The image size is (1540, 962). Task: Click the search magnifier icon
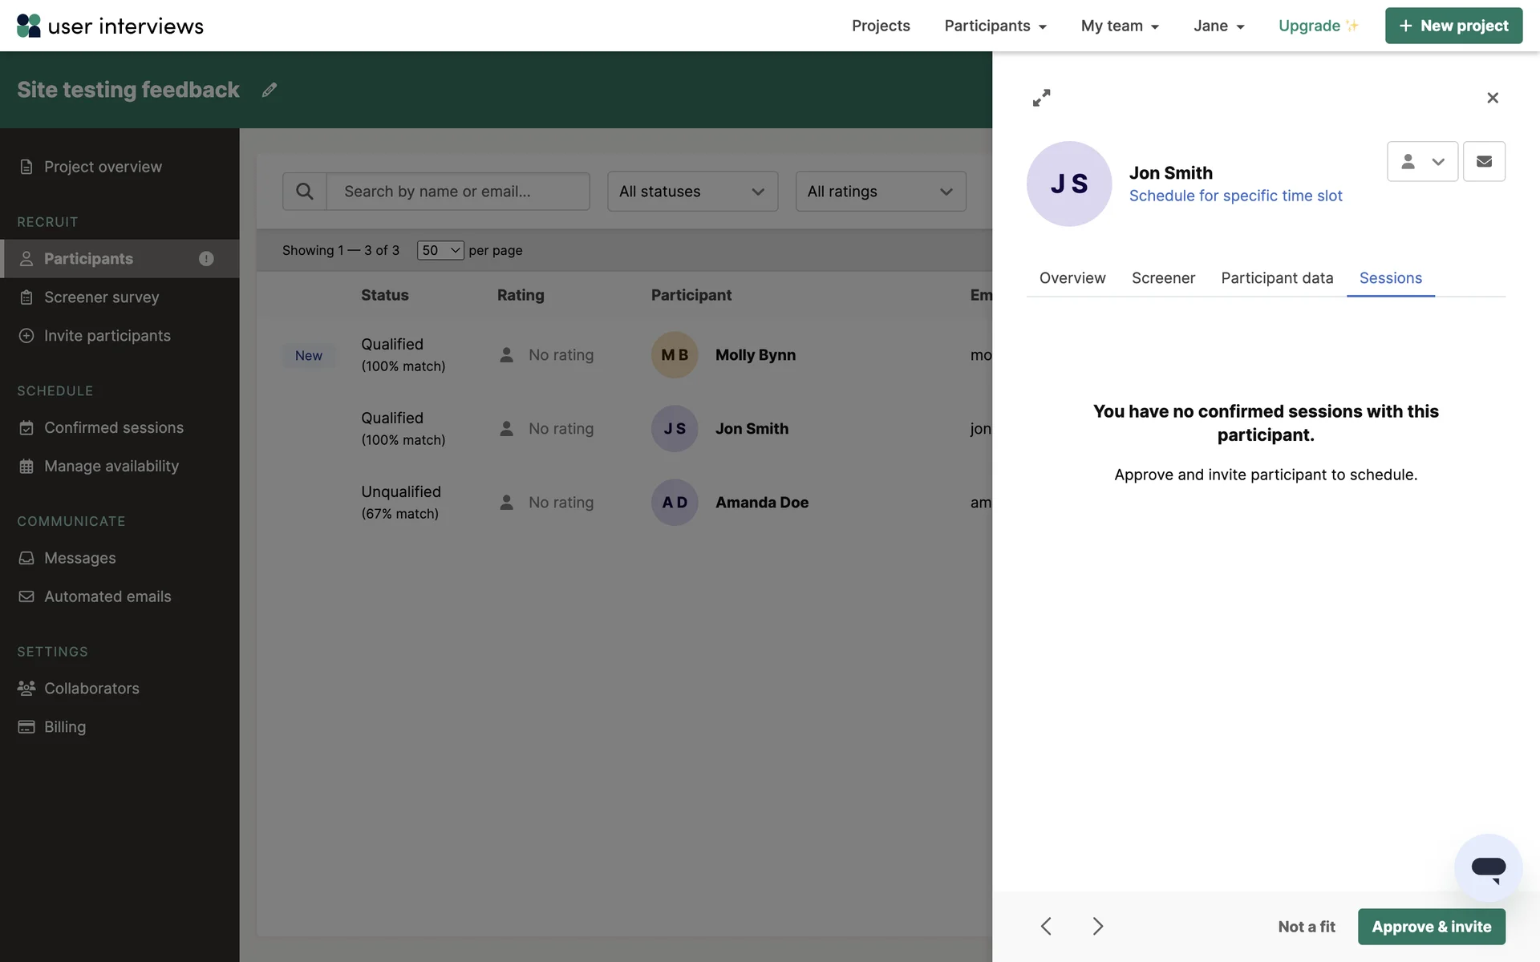tap(305, 192)
